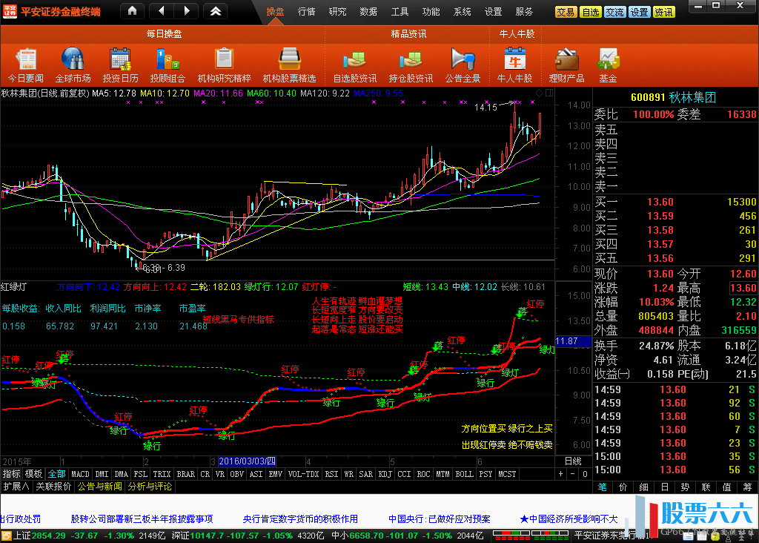This screenshot has height=543, width=759.
Task: Open 功能 menu
Action: tap(431, 12)
